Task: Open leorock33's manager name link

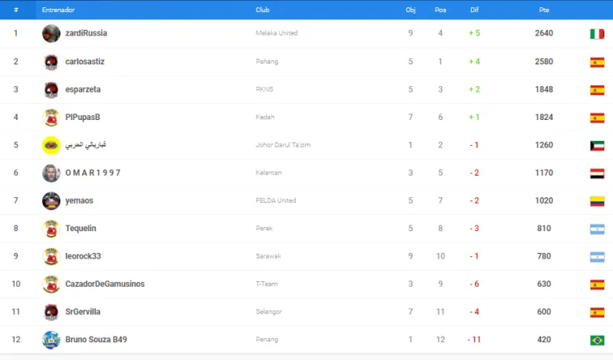Action: click(83, 256)
